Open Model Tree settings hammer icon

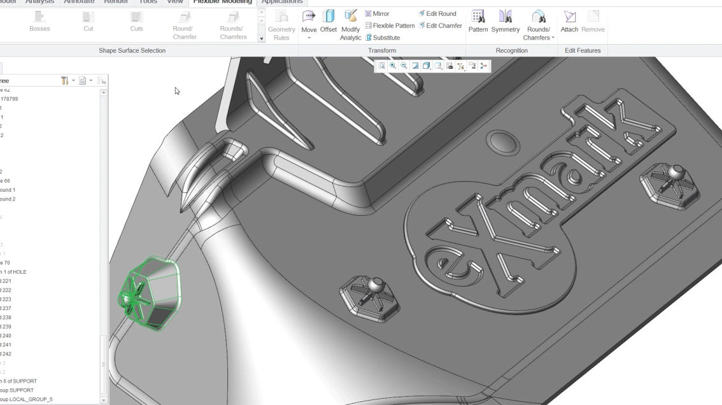coord(64,81)
